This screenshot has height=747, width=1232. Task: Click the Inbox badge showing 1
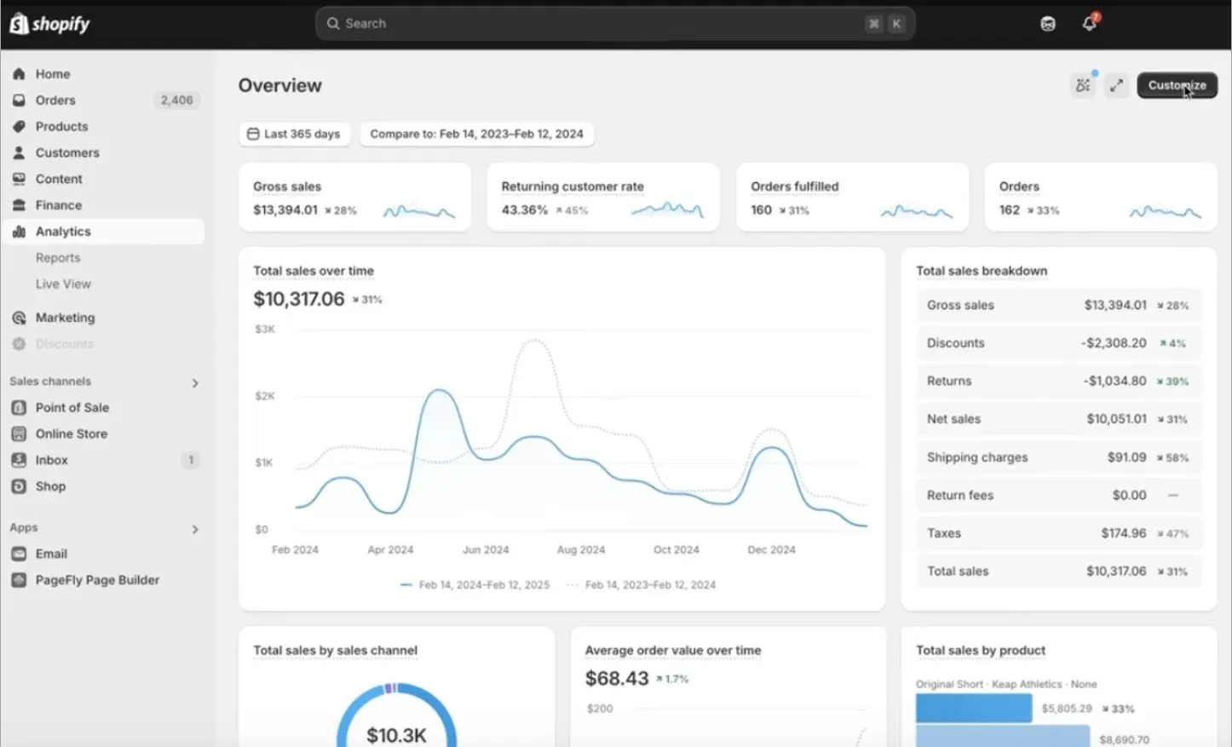tap(191, 460)
